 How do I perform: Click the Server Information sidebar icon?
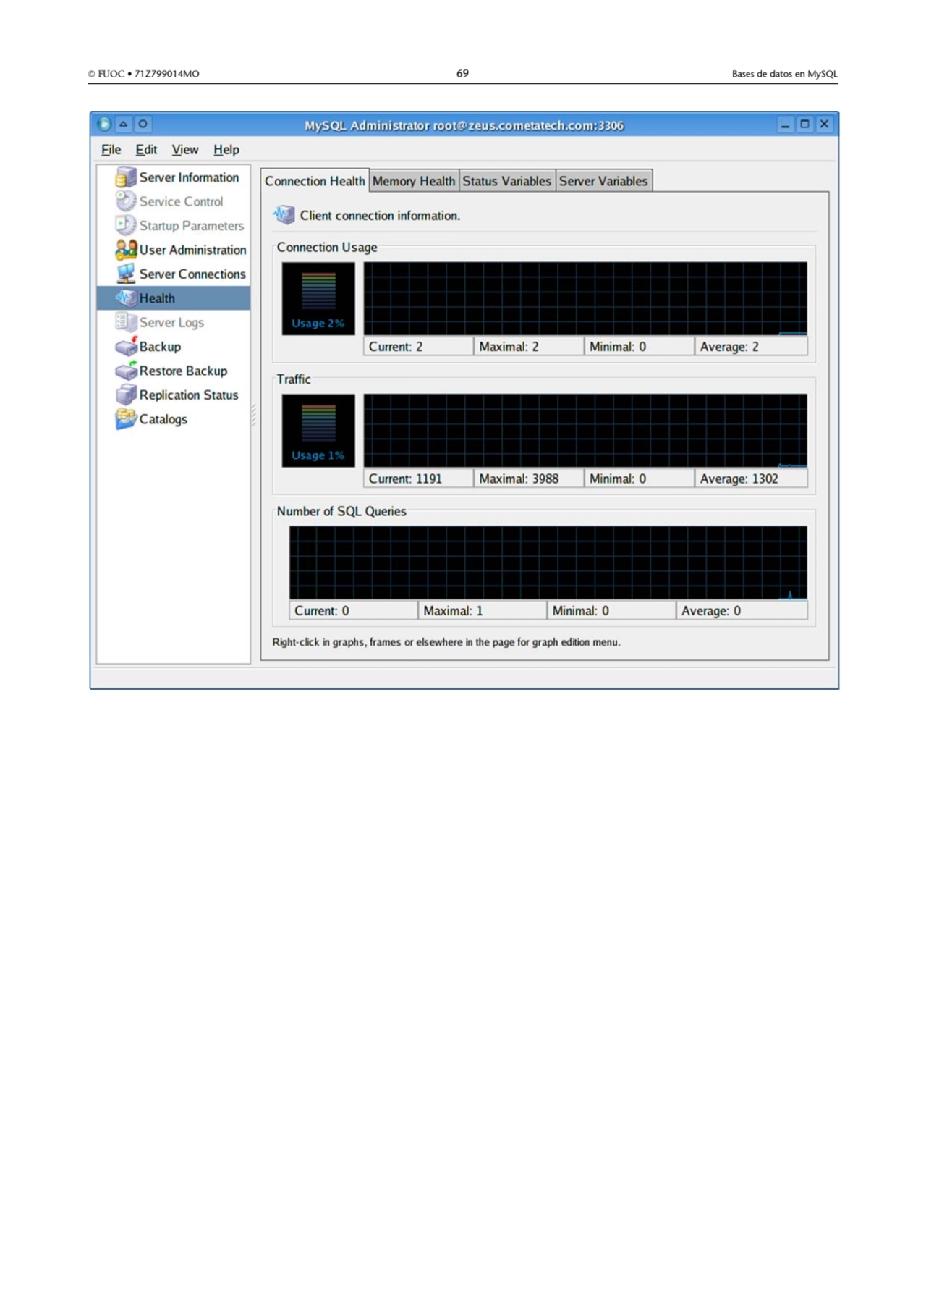(126, 177)
